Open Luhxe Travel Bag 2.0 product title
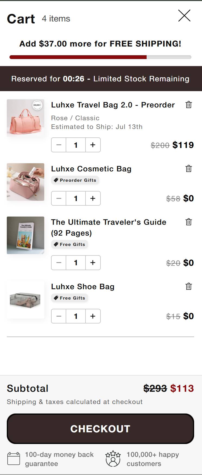 [x=113, y=105]
